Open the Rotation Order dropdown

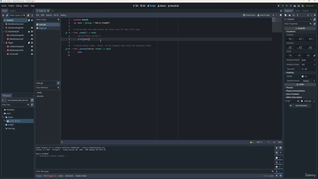tap(308, 65)
